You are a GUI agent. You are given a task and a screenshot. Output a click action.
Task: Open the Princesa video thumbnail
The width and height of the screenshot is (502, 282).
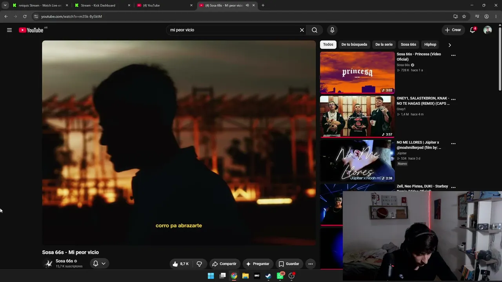coord(357,72)
